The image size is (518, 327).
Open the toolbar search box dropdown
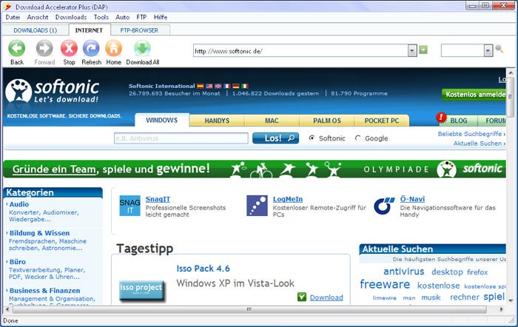coord(488,51)
